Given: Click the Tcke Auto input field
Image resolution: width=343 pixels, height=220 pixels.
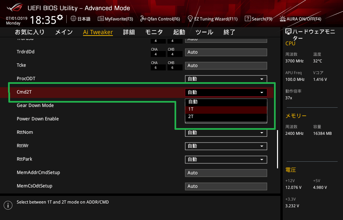Looking at the screenshot, I should tap(226, 65).
